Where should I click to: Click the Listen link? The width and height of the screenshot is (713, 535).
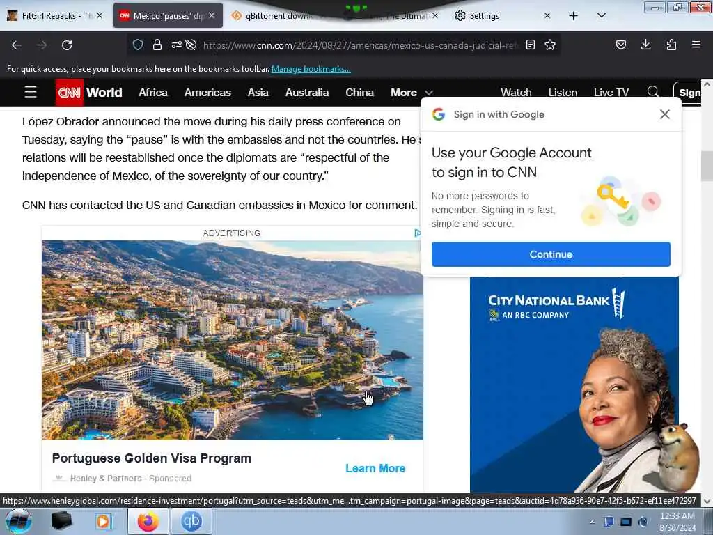click(563, 93)
